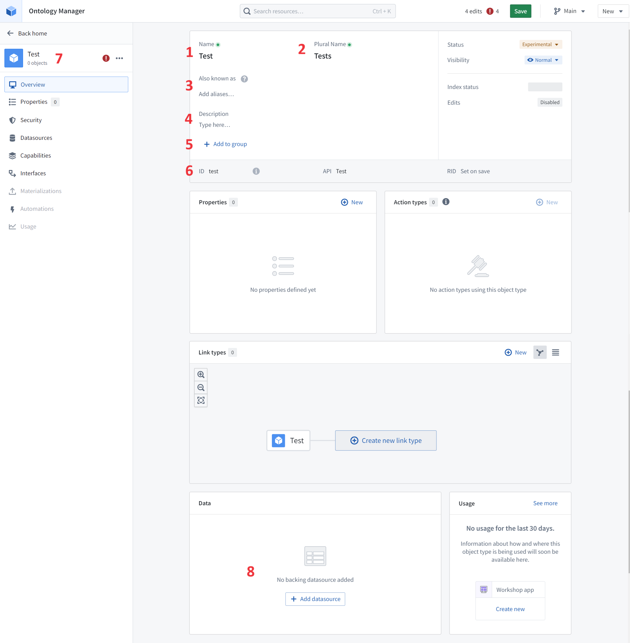Open the New dropdown in top bar
Screen dimensions: 630x643
613,11
